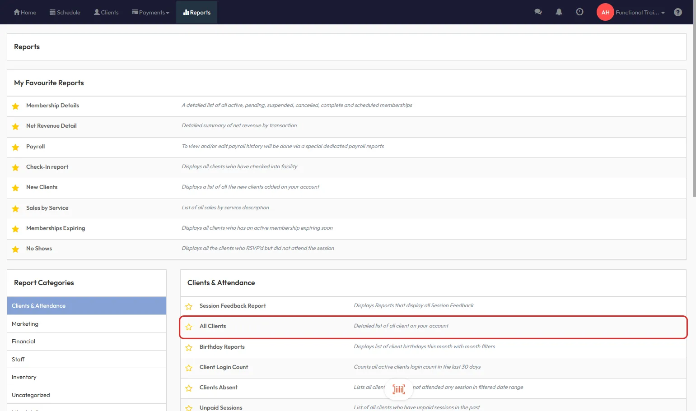Unfavourite the Membership Details report star
The height and width of the screenshot is (411, 696).
click(16, 106)
